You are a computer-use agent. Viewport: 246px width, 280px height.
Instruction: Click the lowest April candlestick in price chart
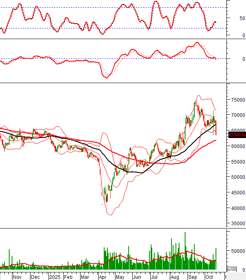click(105, 199)
